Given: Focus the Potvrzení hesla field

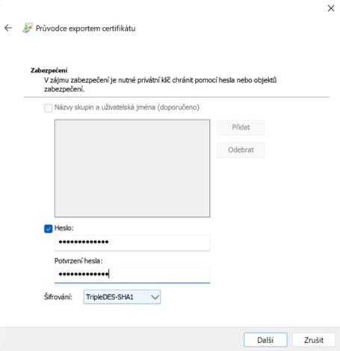Looking at the screenshot, I should pyautogui.click(x=132, y=275).
